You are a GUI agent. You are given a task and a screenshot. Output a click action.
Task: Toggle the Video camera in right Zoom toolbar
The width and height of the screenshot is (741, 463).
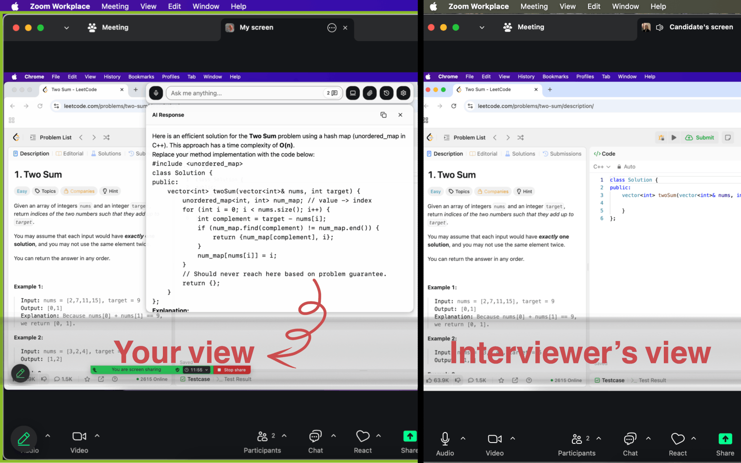[x=494, y=439]
